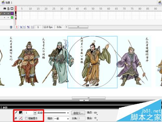This screenshot has height=122, width=162.
Task: Toggle visibility dot of purple layer
Action: 5,13
